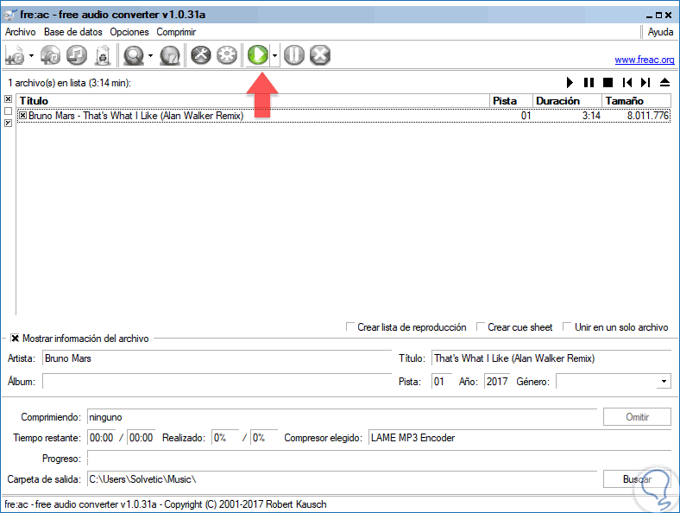Click the Progreso bar

click(379, 459)
